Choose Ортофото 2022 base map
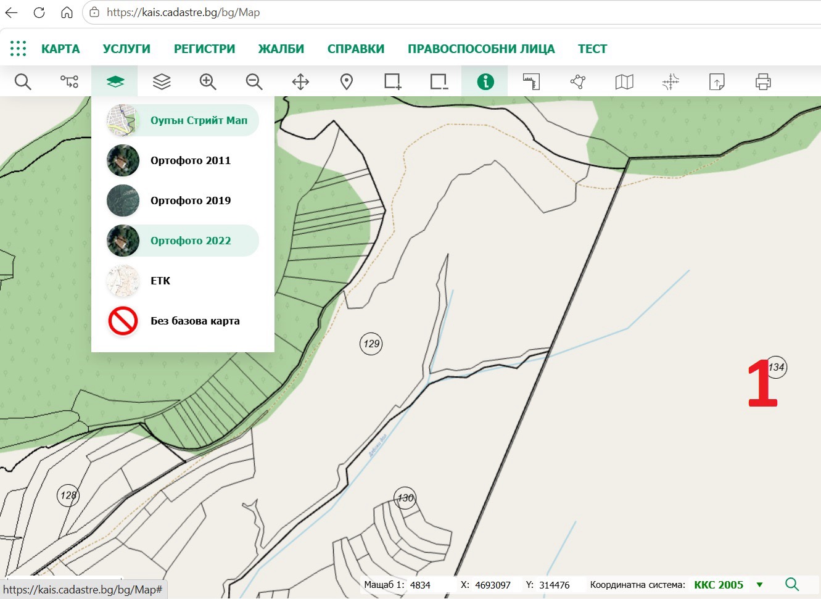 tap(183, 241)
